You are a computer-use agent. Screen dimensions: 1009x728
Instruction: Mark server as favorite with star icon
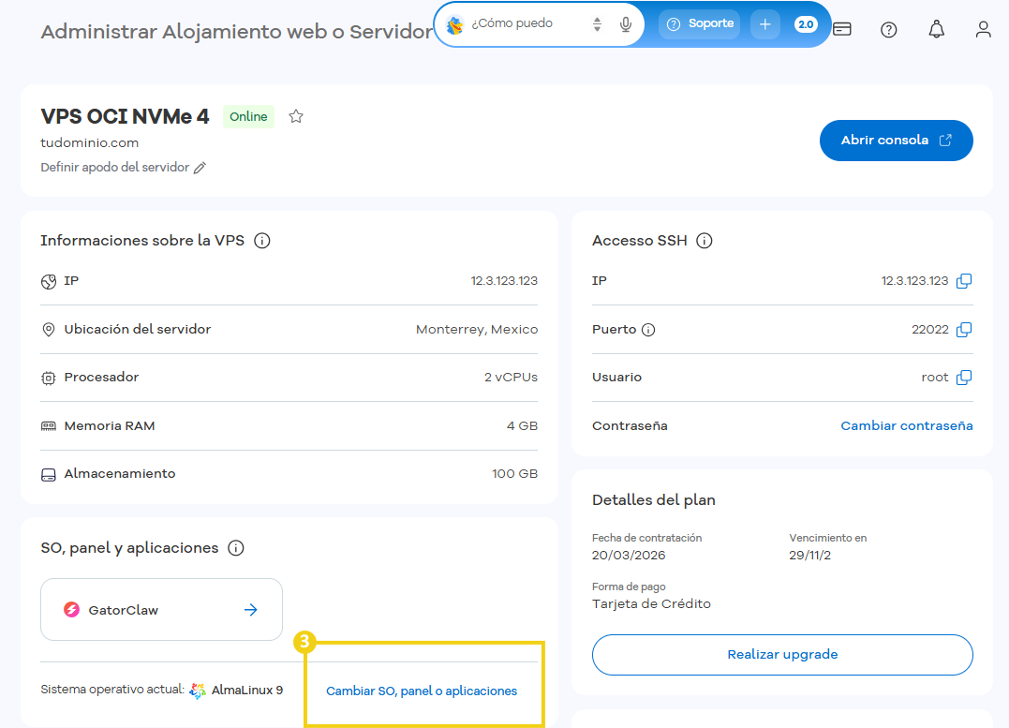(x=296, y=116)
